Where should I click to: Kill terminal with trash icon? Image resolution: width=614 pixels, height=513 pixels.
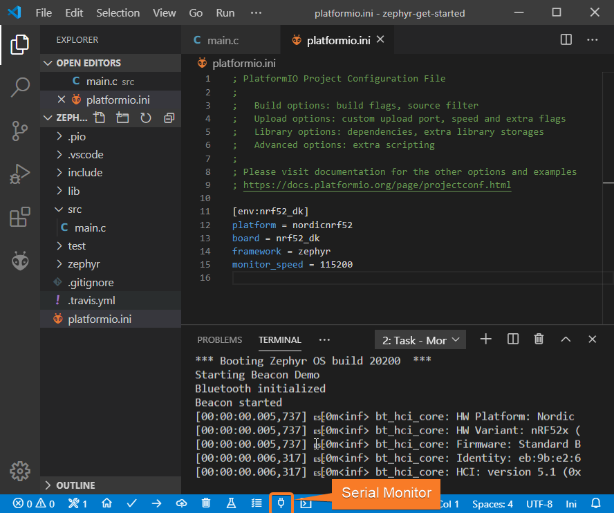[x=539, y=339]
